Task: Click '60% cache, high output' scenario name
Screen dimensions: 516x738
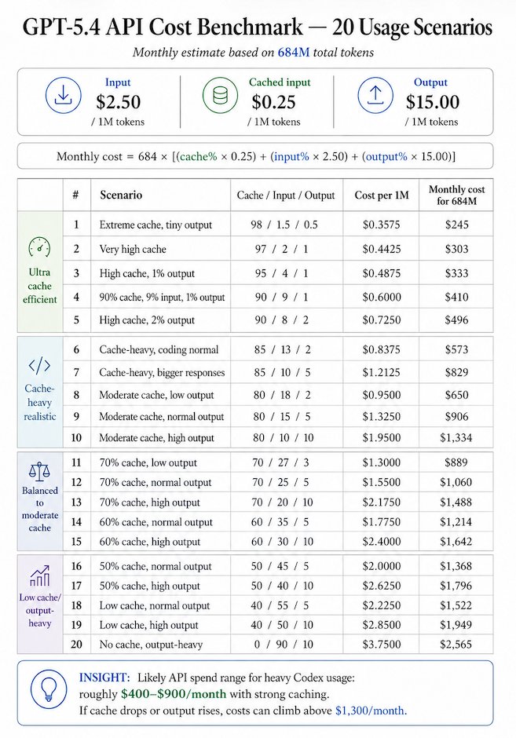Action: coord(150,542)
